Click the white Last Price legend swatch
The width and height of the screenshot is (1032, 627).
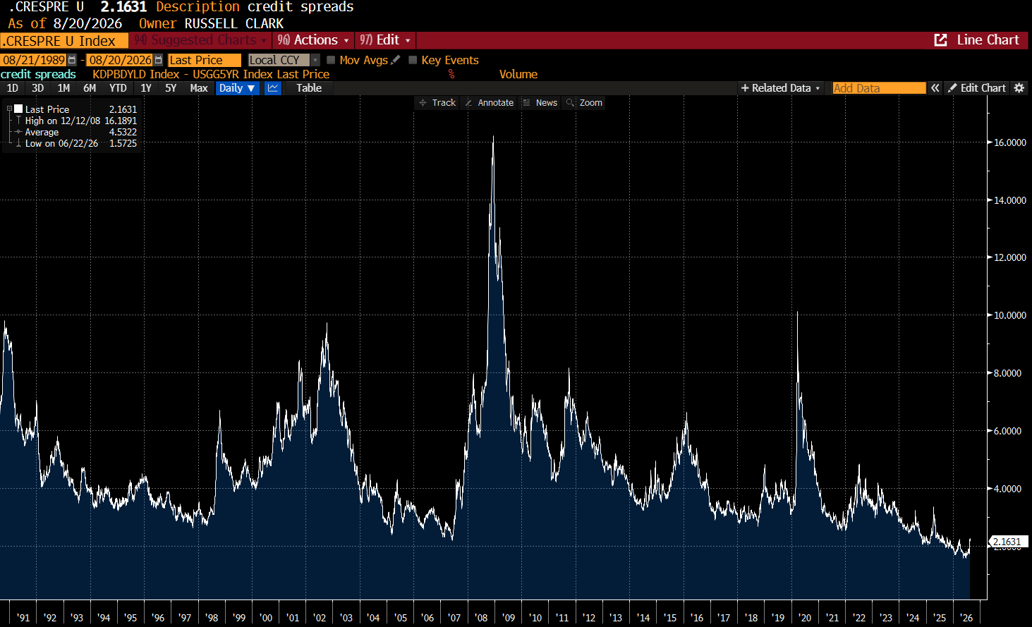tap(18, 109)
